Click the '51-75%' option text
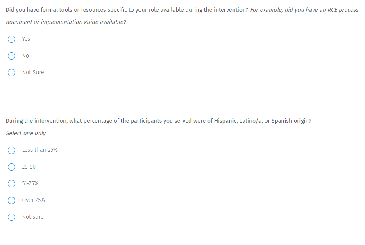Screen dimensions: 365x245 click(30, 184)
